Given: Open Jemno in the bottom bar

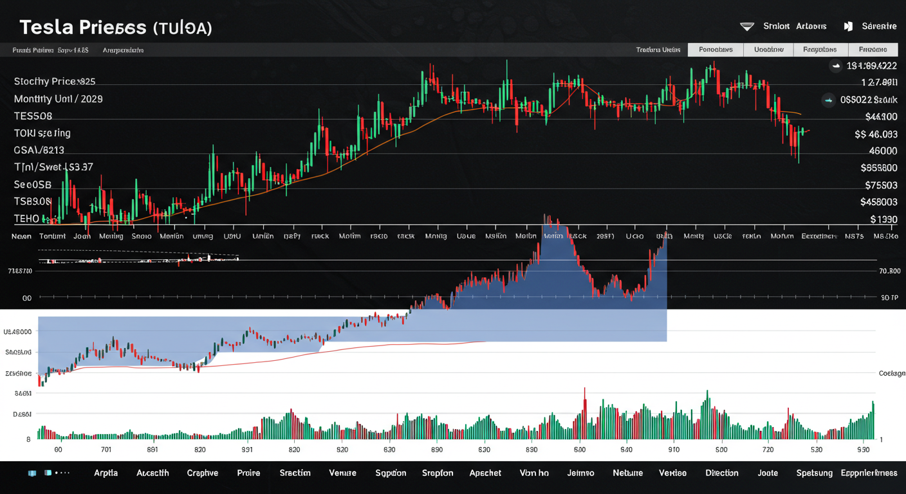Looking at the screenshot, I should [581, 473].
